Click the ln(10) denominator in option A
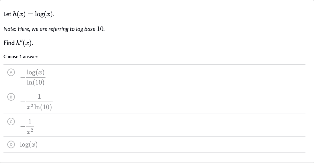The width and height of the screenshot is (314, 163). (36, 82)
